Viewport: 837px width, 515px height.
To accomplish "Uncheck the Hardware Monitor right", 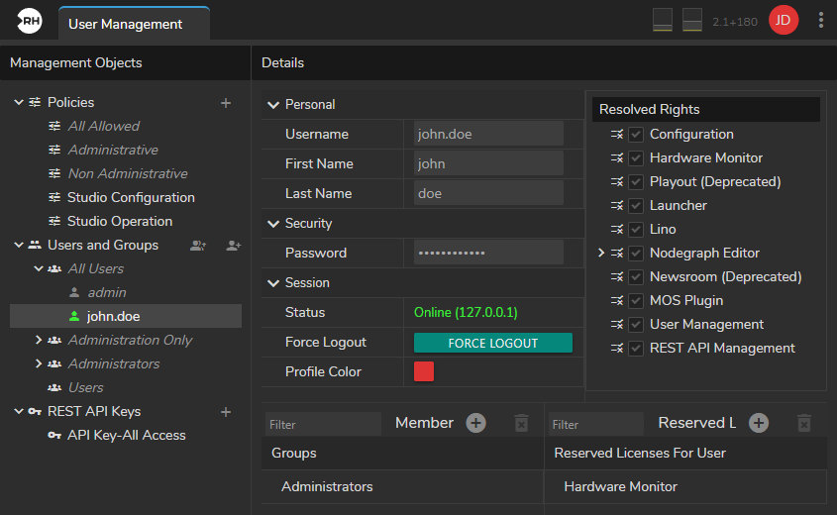I will click(636, 158).
